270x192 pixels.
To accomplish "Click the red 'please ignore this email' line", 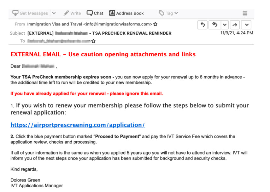I will [86, 93].
